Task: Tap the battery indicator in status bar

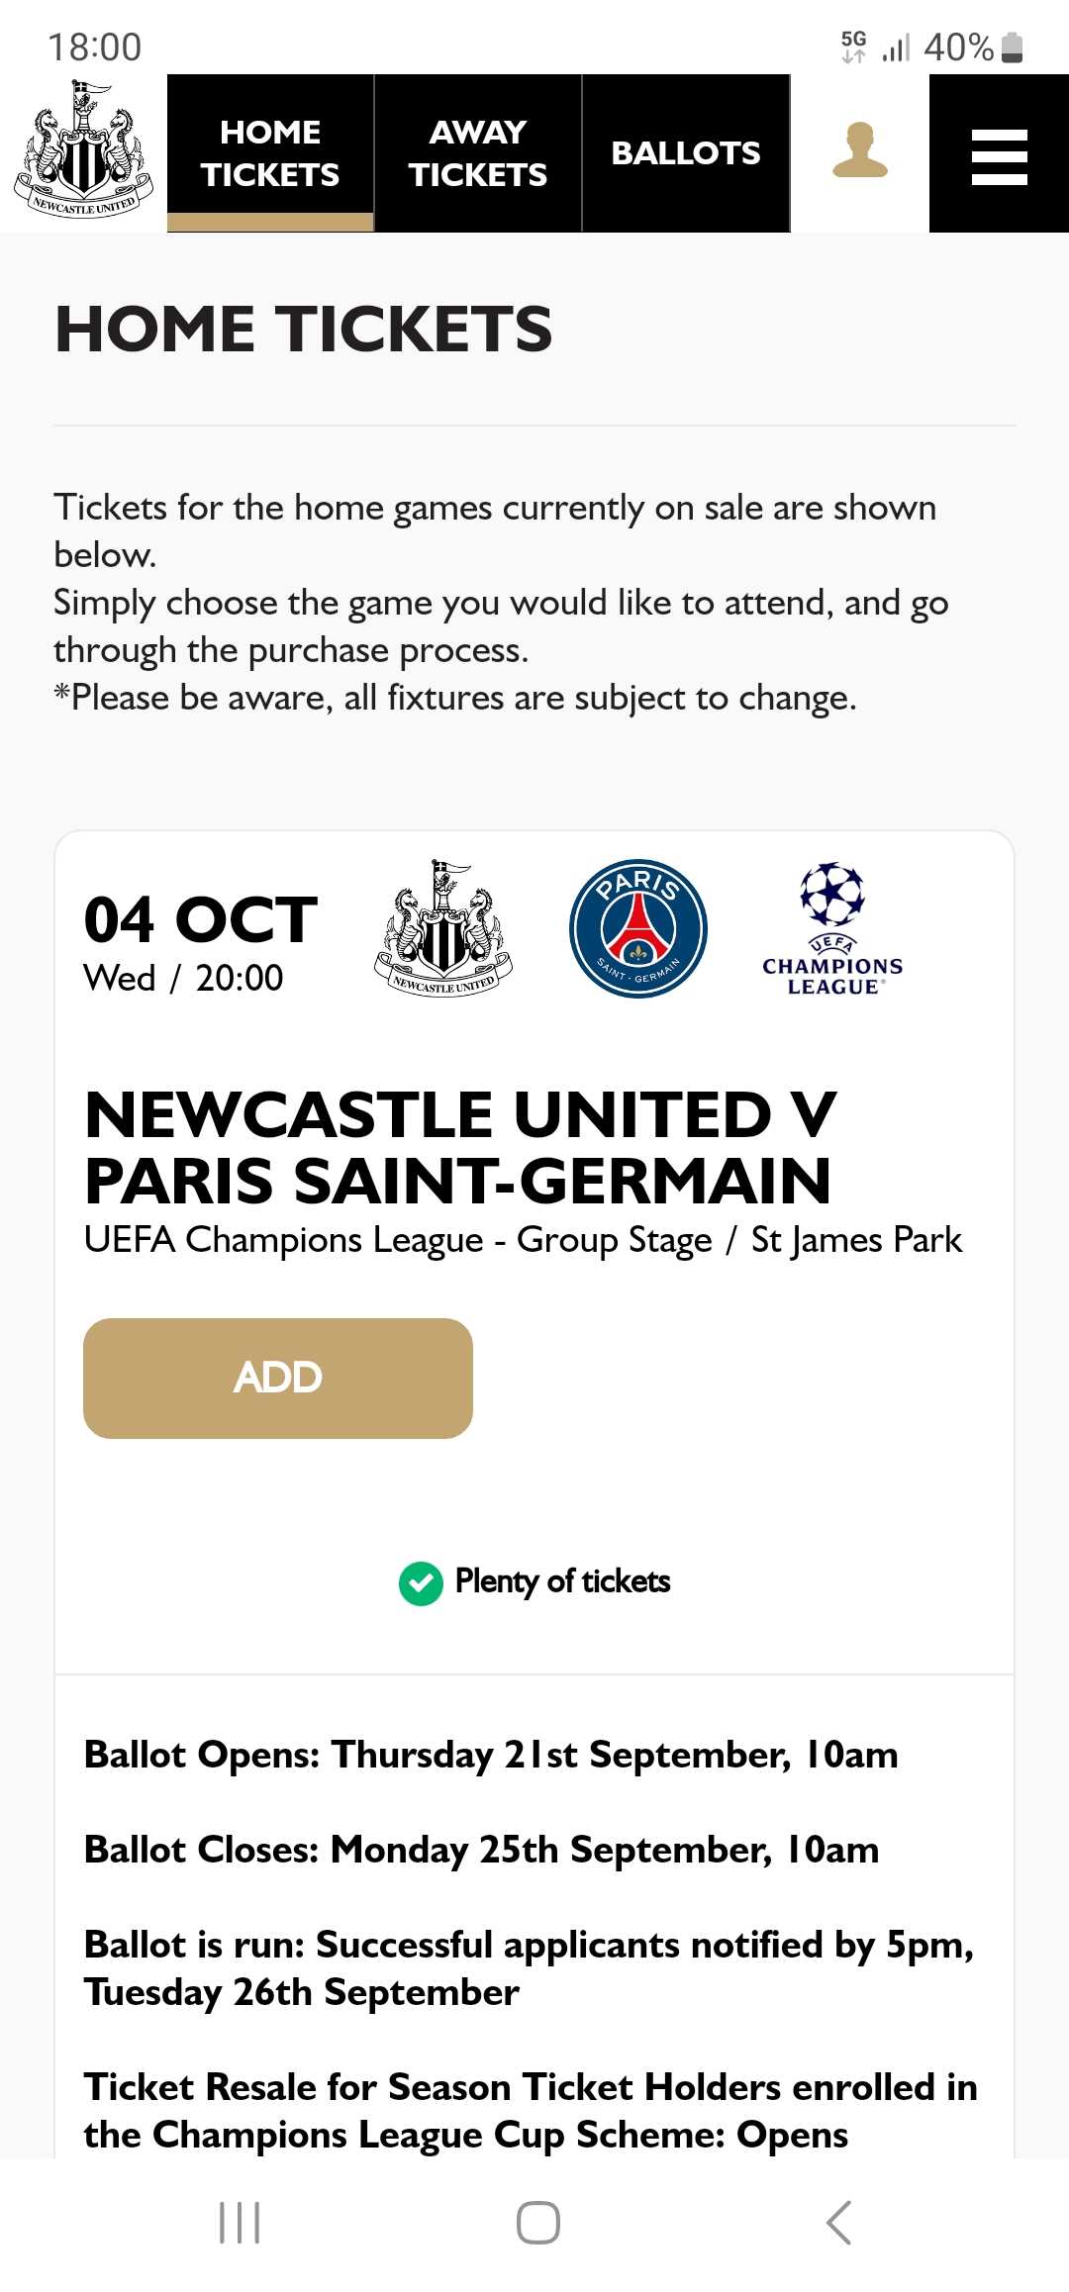Action: coord(1012,48)
